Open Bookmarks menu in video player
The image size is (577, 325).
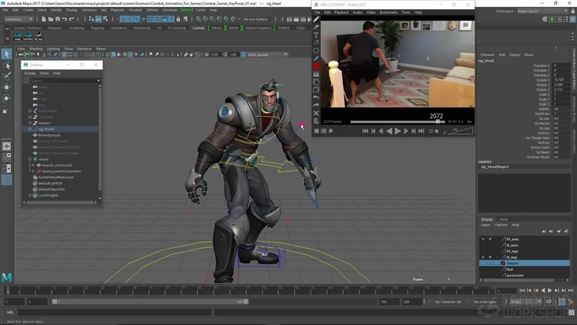coord(389,13)
